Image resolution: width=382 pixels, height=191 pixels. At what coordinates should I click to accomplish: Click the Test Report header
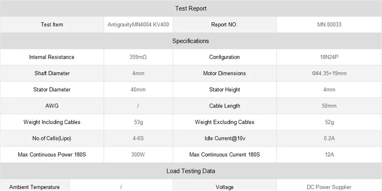[x=191, y=8]
